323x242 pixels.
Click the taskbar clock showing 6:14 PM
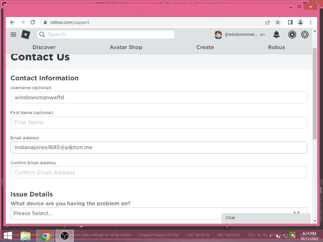pos(309,236)
